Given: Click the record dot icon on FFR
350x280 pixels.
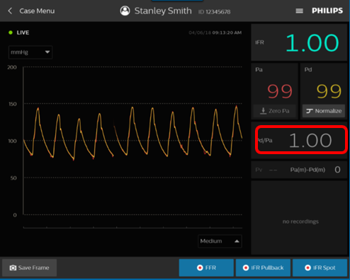Looking at the screenshot, I should pos(200,268).
